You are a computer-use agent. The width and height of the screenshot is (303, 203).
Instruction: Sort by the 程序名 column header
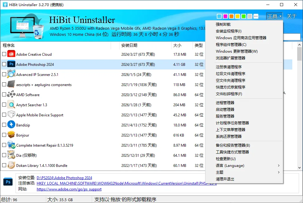tap(56, 45)
